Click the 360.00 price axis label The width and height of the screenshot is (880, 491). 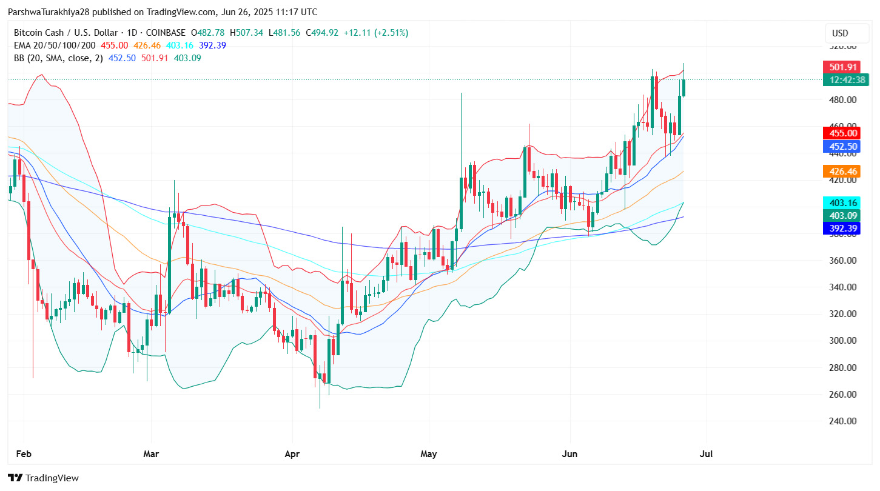[843, 261]
